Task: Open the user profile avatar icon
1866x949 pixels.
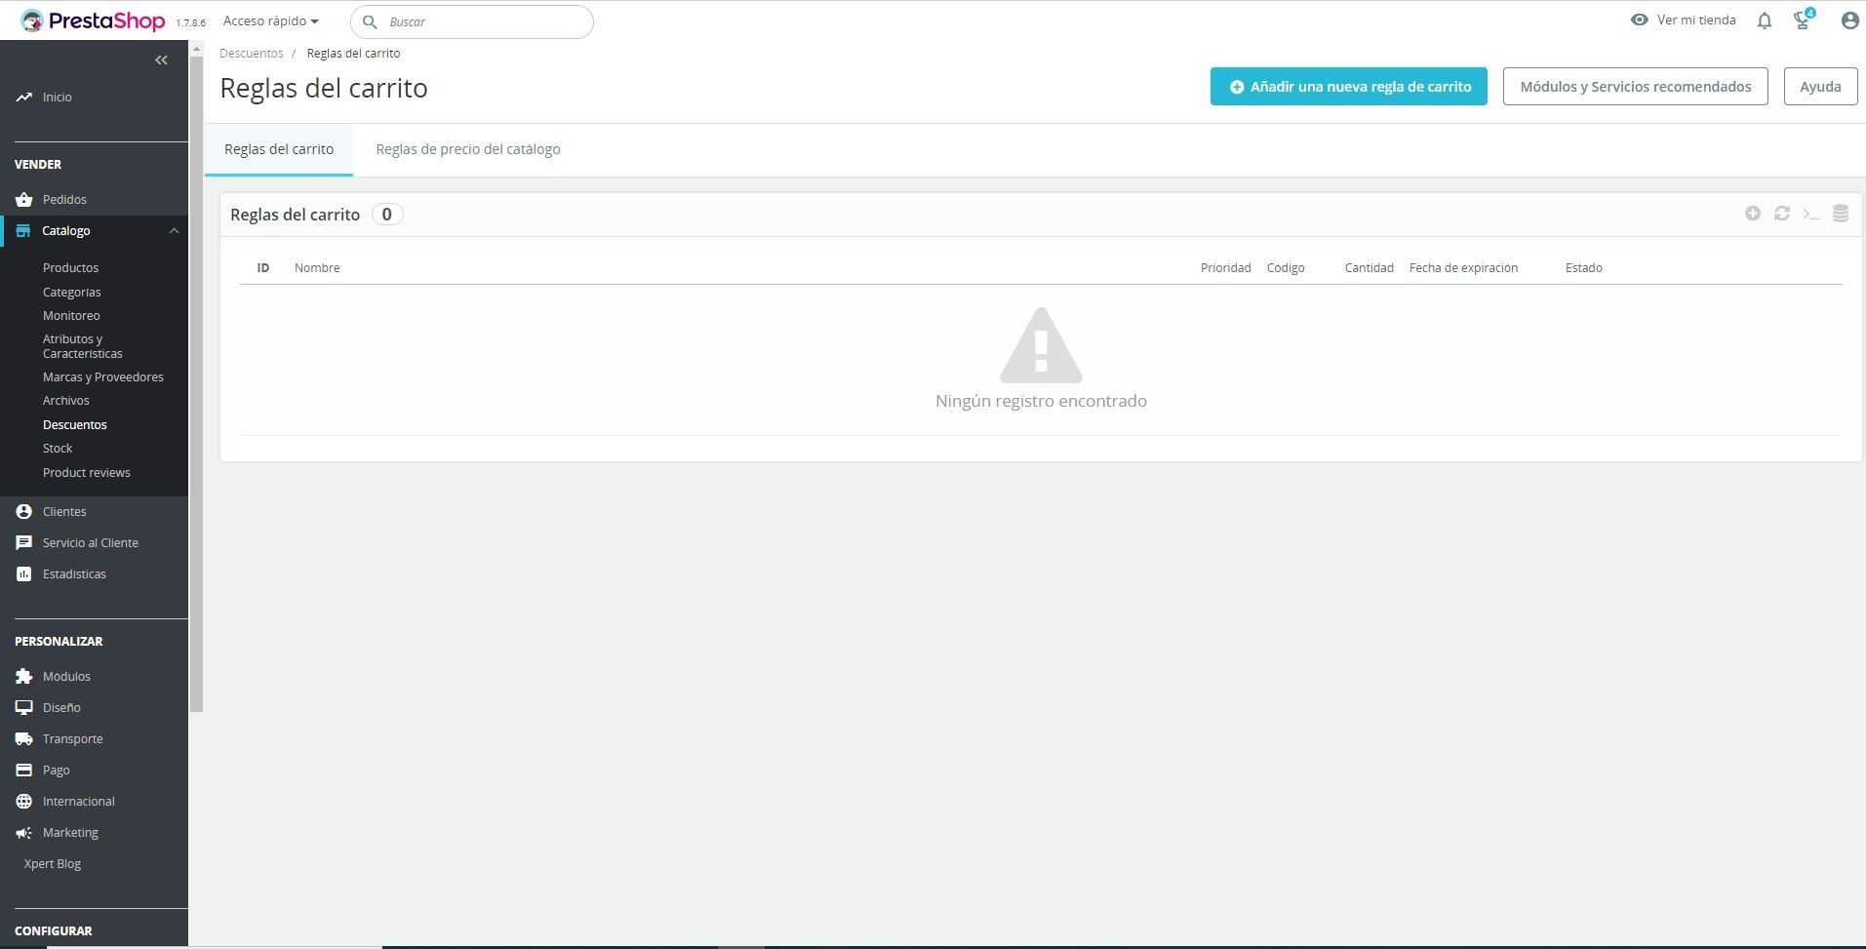Action: pos(1849,20)
